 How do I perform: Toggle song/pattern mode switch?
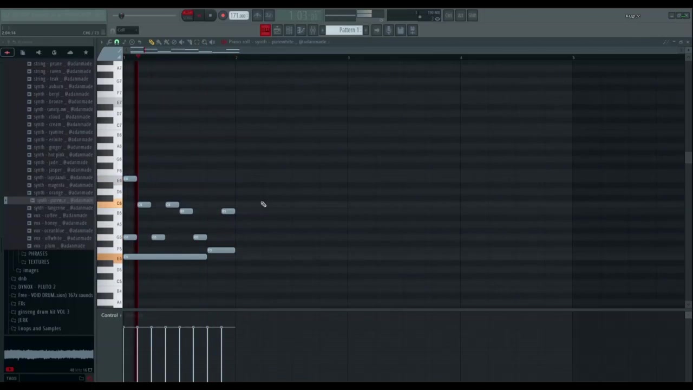coord(187,15)
